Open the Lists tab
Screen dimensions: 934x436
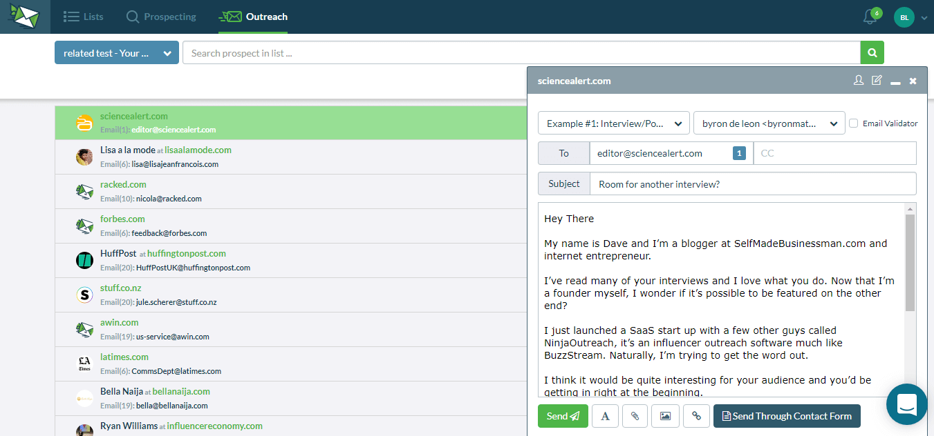[x=83, y=17]
